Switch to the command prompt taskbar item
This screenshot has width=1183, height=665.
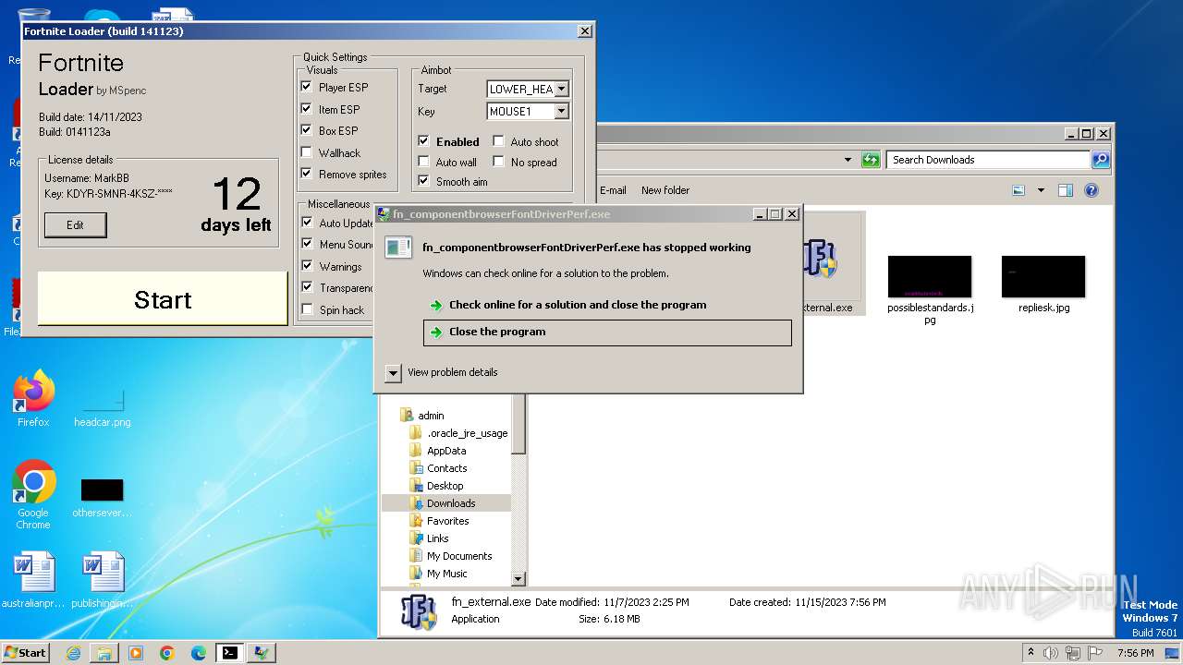[229, 653]
